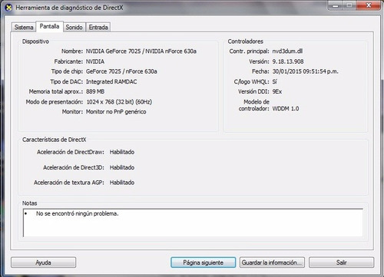
Task: Click the Aceleración de textura AGP label
Action: pyautogui.click(x=69, y=183)
